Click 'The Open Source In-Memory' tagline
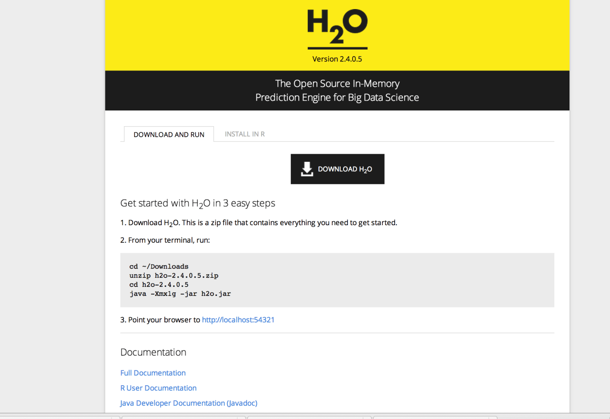Viewport: 610px width, 419px height. 337,84
